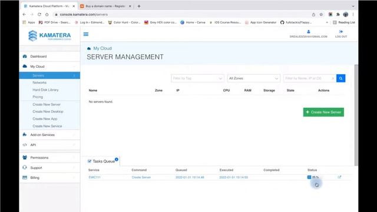Click the task progress bar at 25%
377x212 pixels.
click(313, 177)
